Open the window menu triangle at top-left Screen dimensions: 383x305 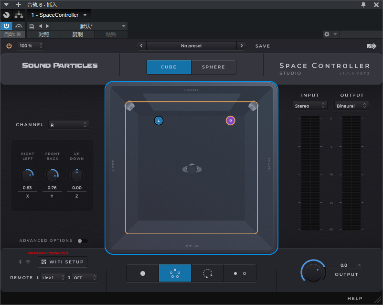tap(6, 5)
